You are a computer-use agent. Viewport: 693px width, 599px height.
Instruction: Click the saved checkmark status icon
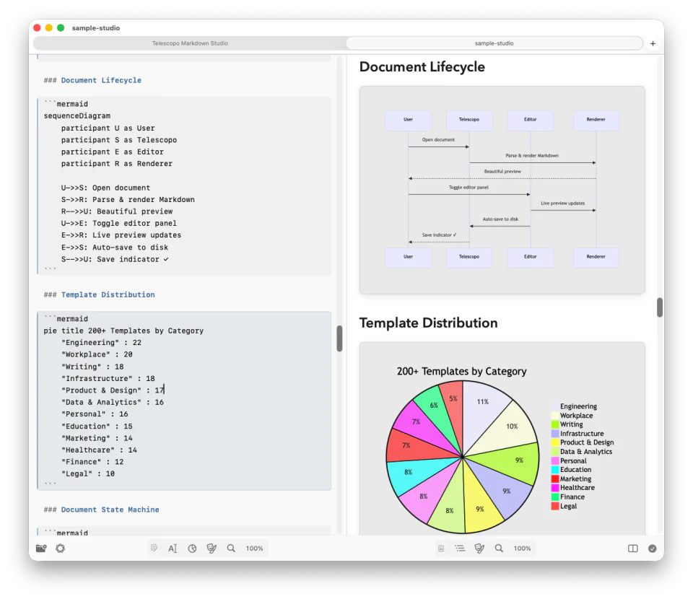pos(653,548)
